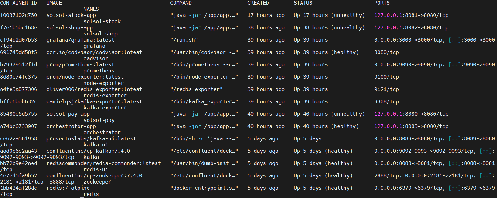Click the "/usr/bin/cadvisor -…" command
497x198 pixels.
pyautogui.click(x=204, y=52)
